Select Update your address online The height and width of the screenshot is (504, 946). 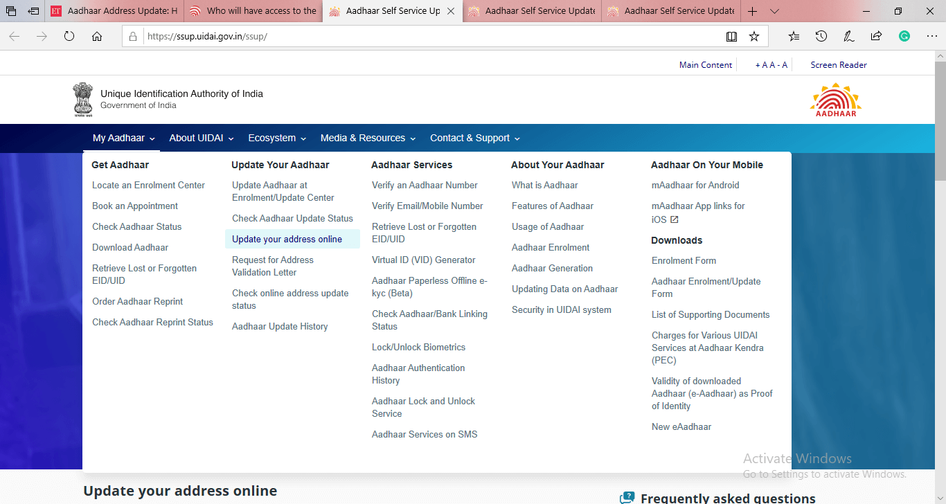(x=287, y=239)
